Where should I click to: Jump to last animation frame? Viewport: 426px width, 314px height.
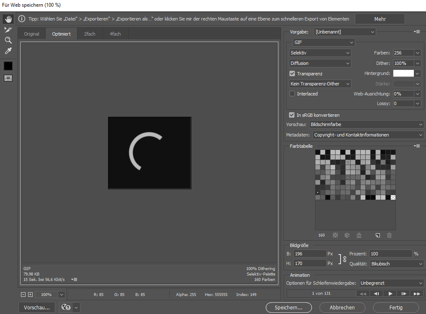coord(417,293)
